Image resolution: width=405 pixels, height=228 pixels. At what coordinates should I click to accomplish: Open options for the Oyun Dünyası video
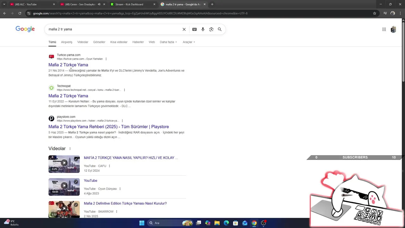click(120, 189)
